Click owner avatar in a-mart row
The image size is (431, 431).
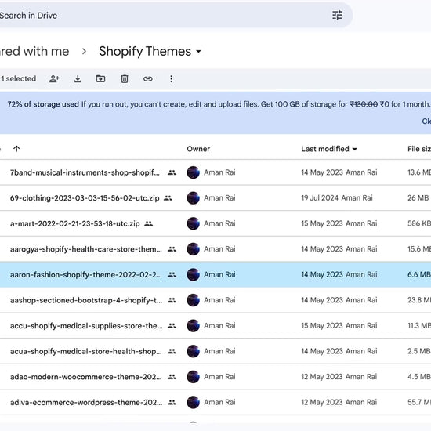coord(194,223)
